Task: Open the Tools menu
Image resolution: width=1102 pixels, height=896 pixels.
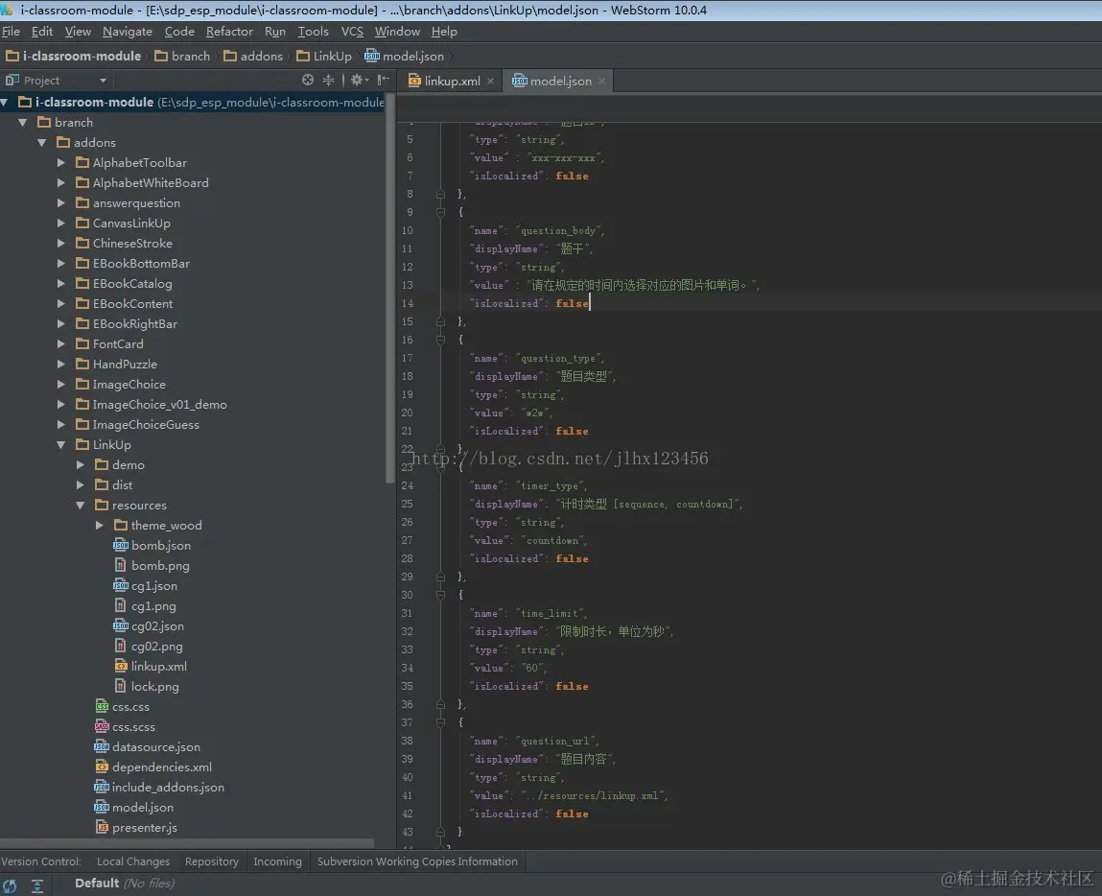Action: click(313, 32)
